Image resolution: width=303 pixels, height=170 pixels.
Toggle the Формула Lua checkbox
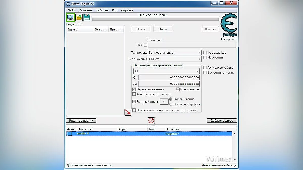point(205,52)
